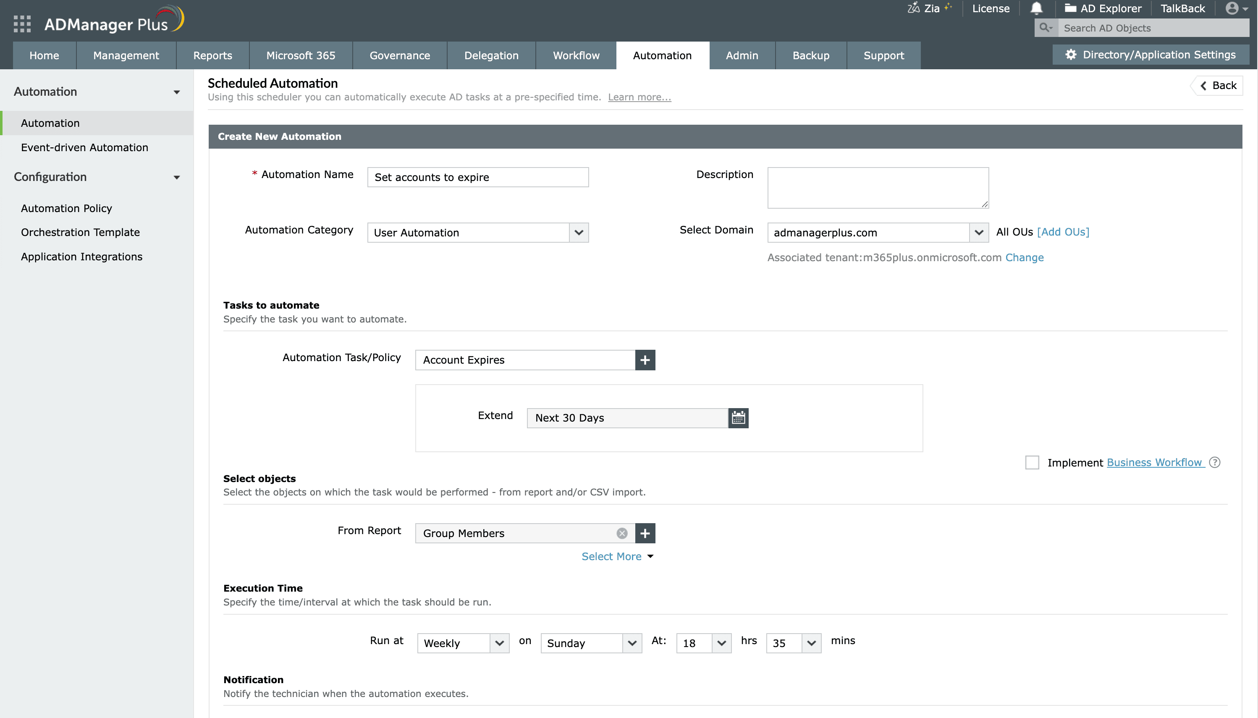Viewport: 1258px width, 718px height.
Task: Click the ADManager Plus logo
Action: tap(113, 21)
